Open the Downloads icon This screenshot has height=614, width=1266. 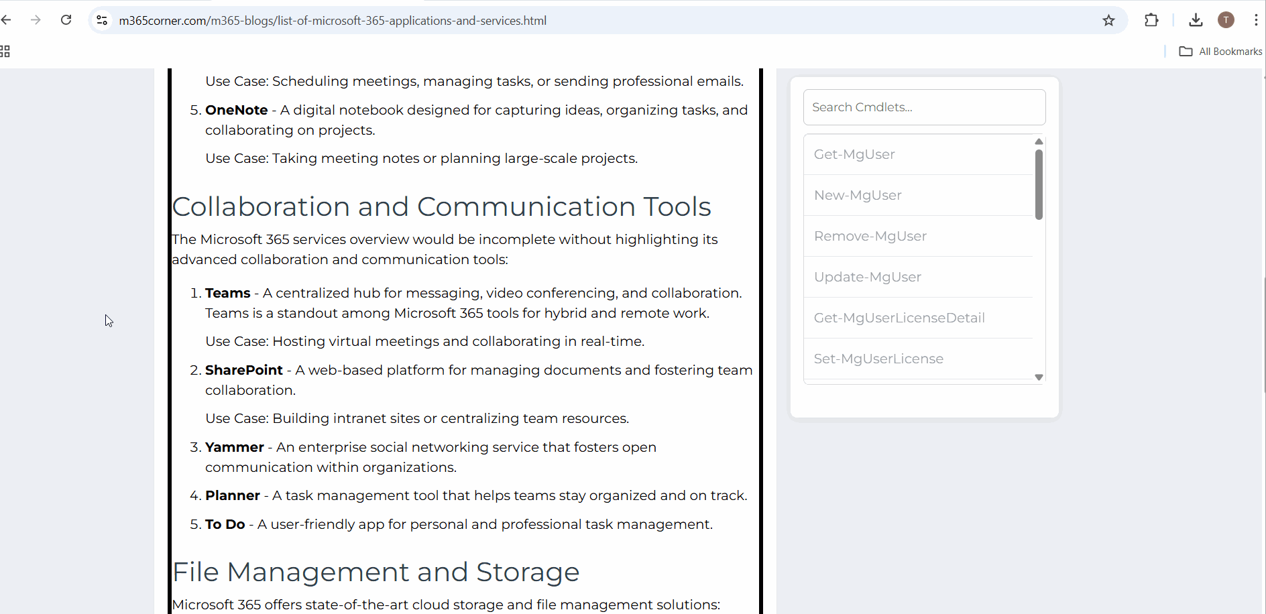coord(1196,20)
